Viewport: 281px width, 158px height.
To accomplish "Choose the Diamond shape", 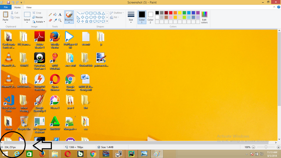I will [x=83, y=18].
